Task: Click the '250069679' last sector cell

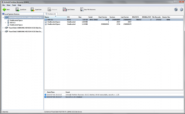Action: (x=127, y=24)
